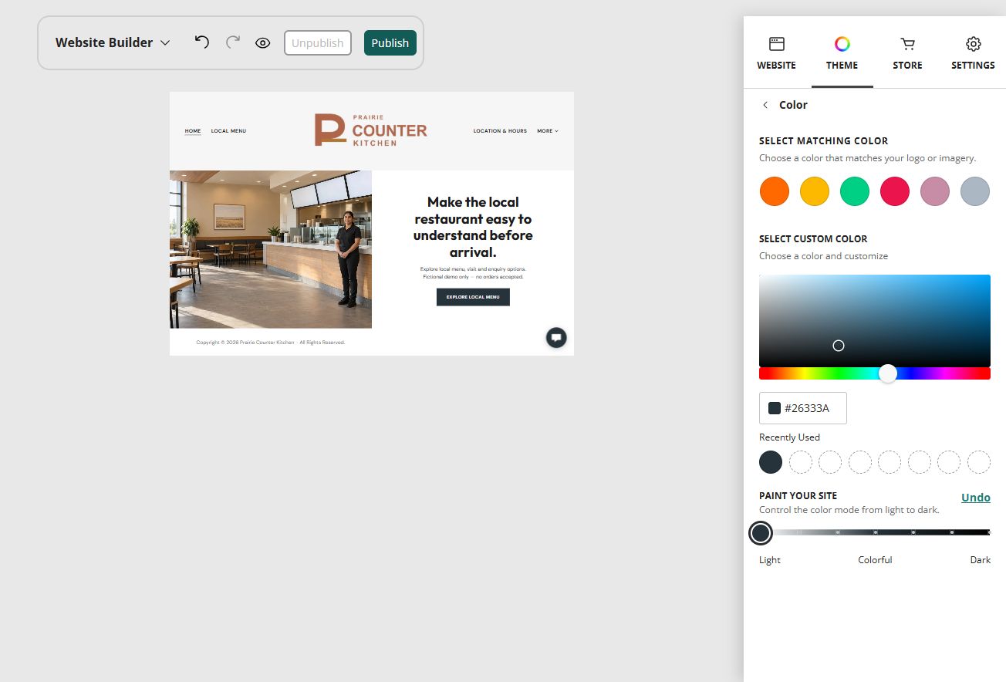The image size is (1006, 682).
Task: Click the Publish button
Action: click(390, 43)
